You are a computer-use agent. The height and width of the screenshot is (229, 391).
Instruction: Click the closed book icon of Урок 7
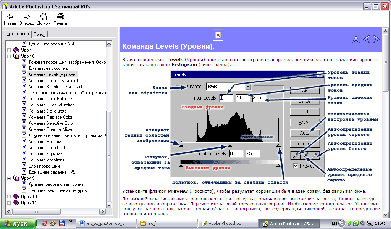coord(16,50)
